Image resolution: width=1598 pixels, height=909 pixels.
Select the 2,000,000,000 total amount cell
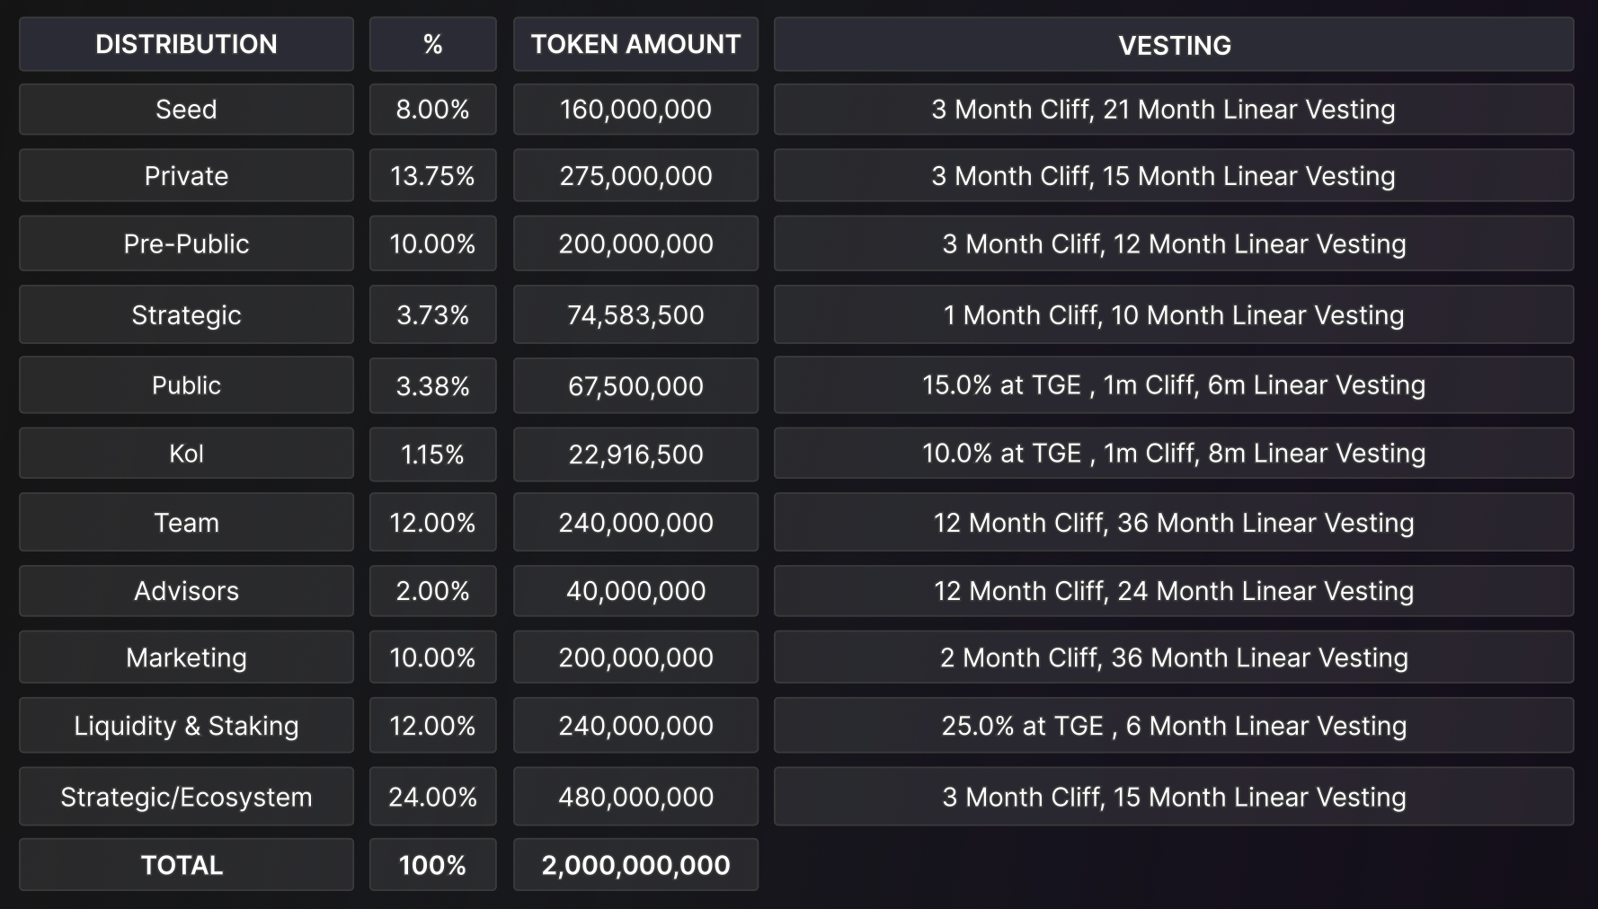(x=635, y=865)
